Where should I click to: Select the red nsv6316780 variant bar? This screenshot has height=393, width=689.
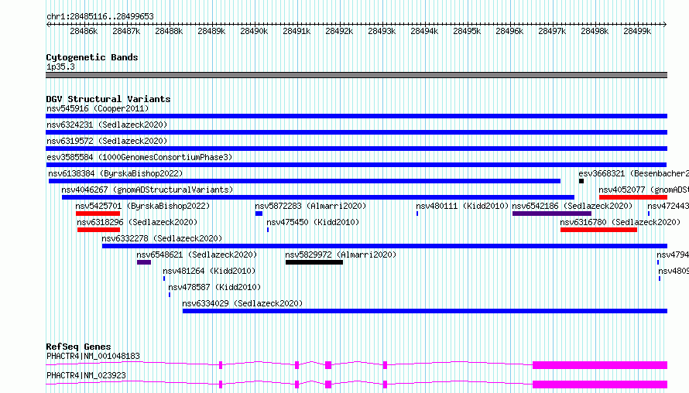coord(598,230)
